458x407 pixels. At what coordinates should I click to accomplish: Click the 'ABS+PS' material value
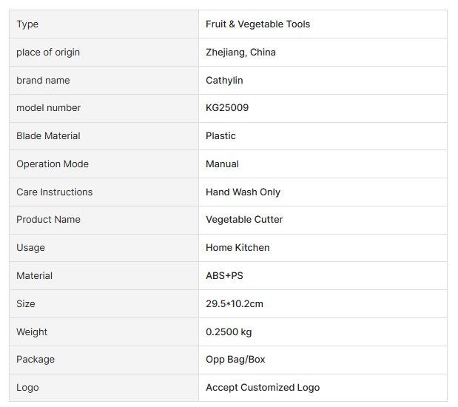224,276
